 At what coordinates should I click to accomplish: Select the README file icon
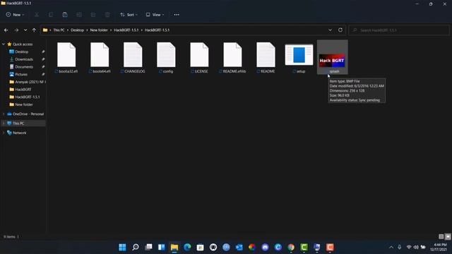tap(266, 54)
